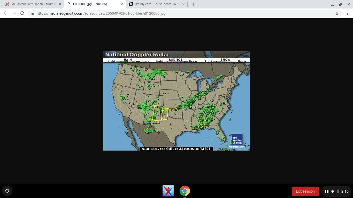Click the address bar URL

(x=101, y=13)
